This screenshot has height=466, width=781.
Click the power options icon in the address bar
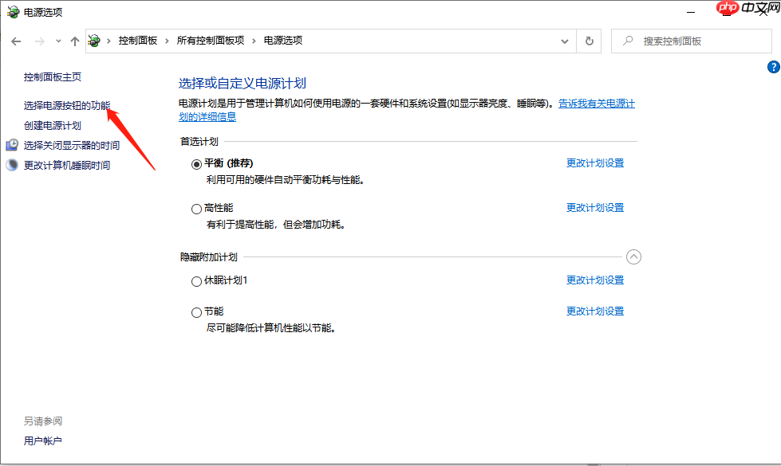click(93, 40)
